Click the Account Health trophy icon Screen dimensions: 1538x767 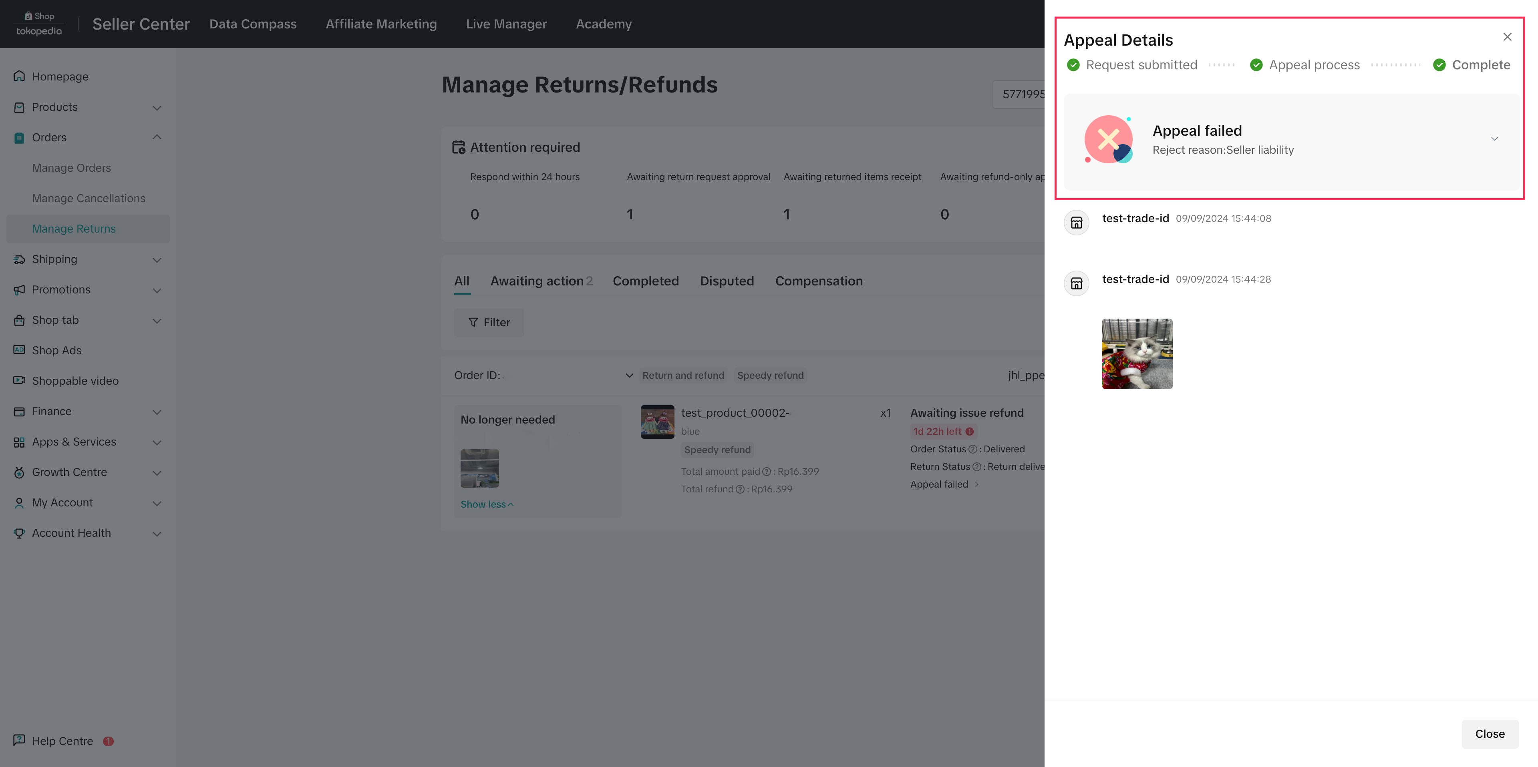[x=19, y=533]
